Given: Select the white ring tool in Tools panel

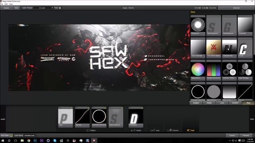Looking at the screenshot, I should 198,92.
